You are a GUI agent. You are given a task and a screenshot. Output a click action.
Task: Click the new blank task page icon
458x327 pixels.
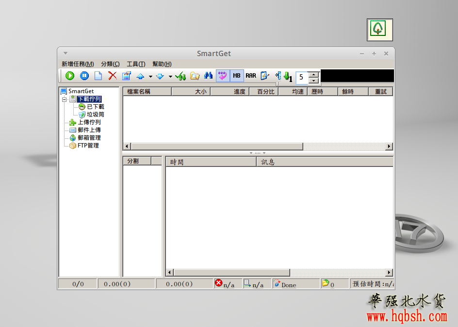pyautogui.click(x=98, y=76)
